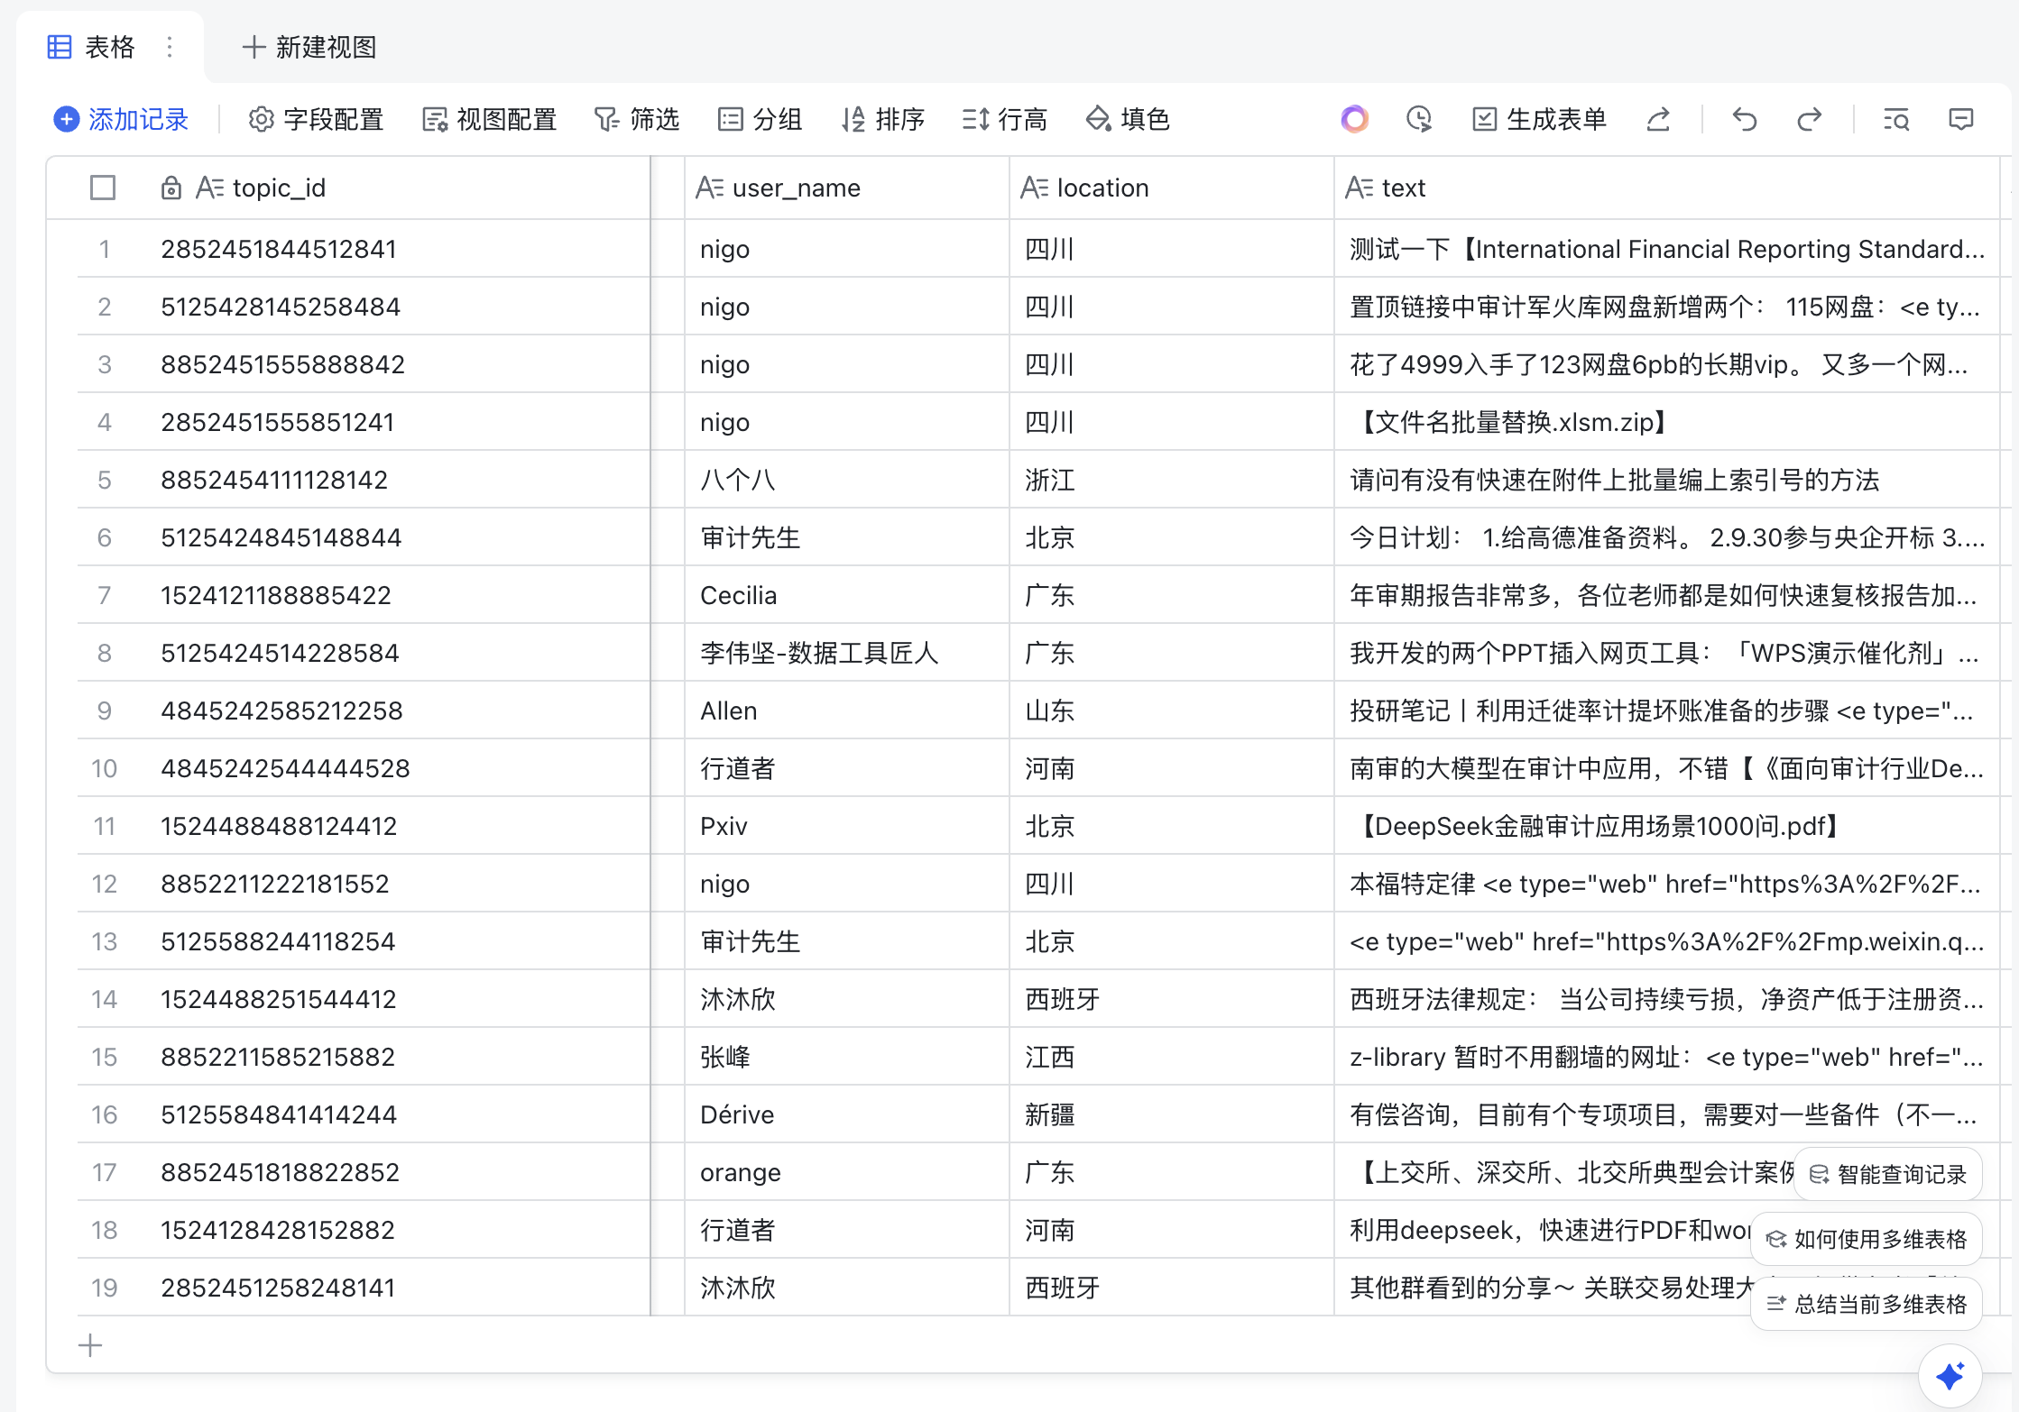Image resolution: width=2019 pixels, height=1412 pixels.
Task: Select cell 5125428145258484
Action: (x=397, y=307)
